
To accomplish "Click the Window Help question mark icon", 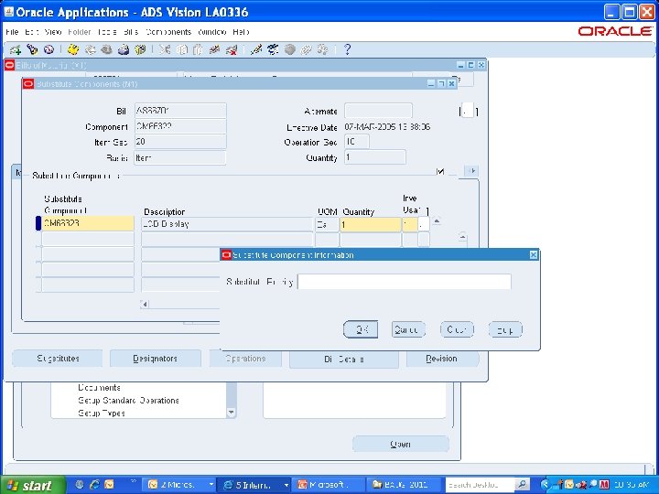I will tap(347, 50).
